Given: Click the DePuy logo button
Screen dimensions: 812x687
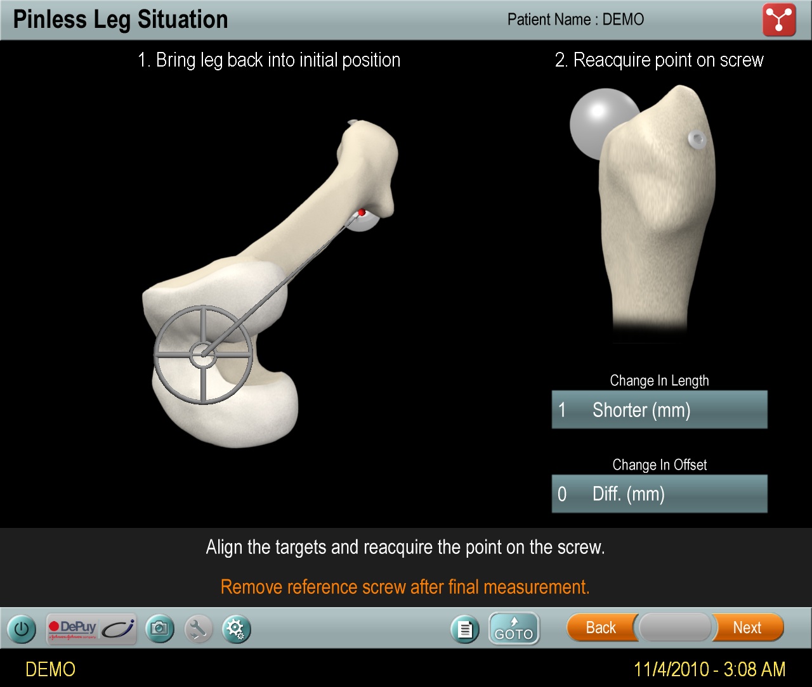Looking at the screenshot, I should point(91,629).
